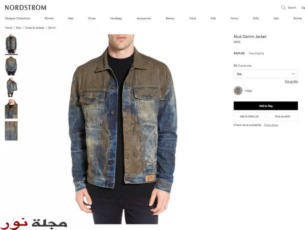Select the Indigo color swatch

238,91
